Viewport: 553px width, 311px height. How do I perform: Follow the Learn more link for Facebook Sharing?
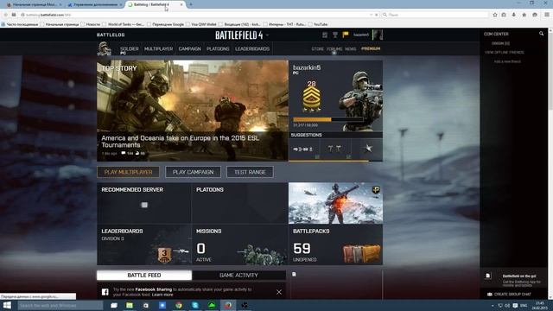coord(162,295)
